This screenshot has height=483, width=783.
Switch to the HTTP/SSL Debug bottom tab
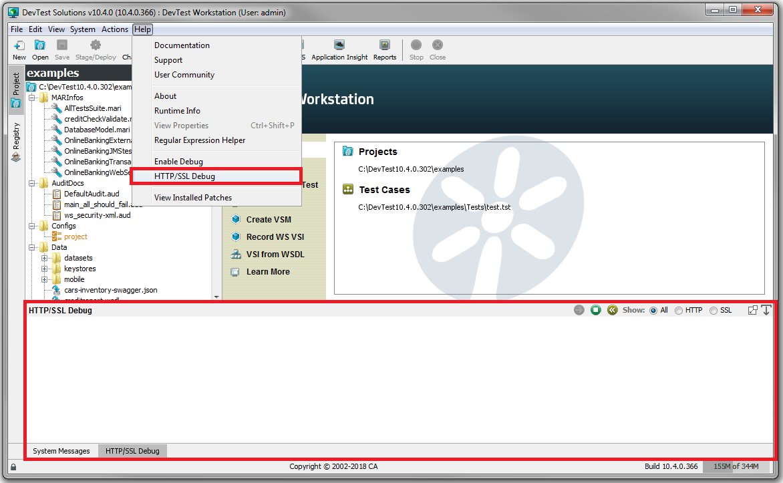(132, 450)
